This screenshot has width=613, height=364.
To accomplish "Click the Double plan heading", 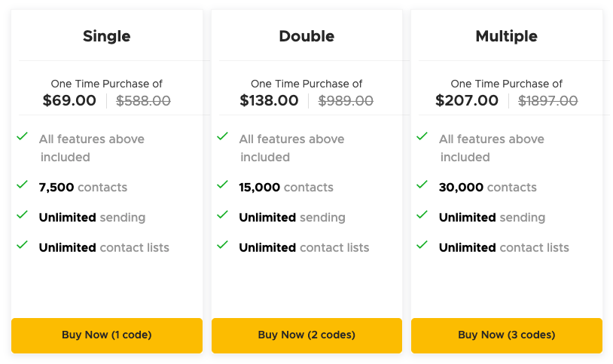I will coord(306,36).
